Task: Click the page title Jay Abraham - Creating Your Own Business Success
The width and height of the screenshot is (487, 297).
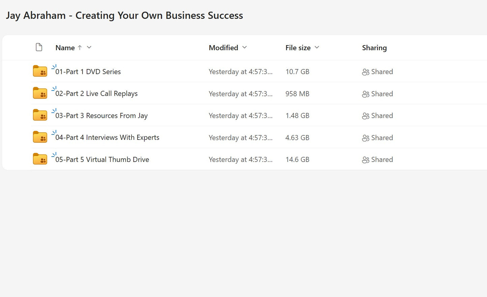Action: pos(124,15)
